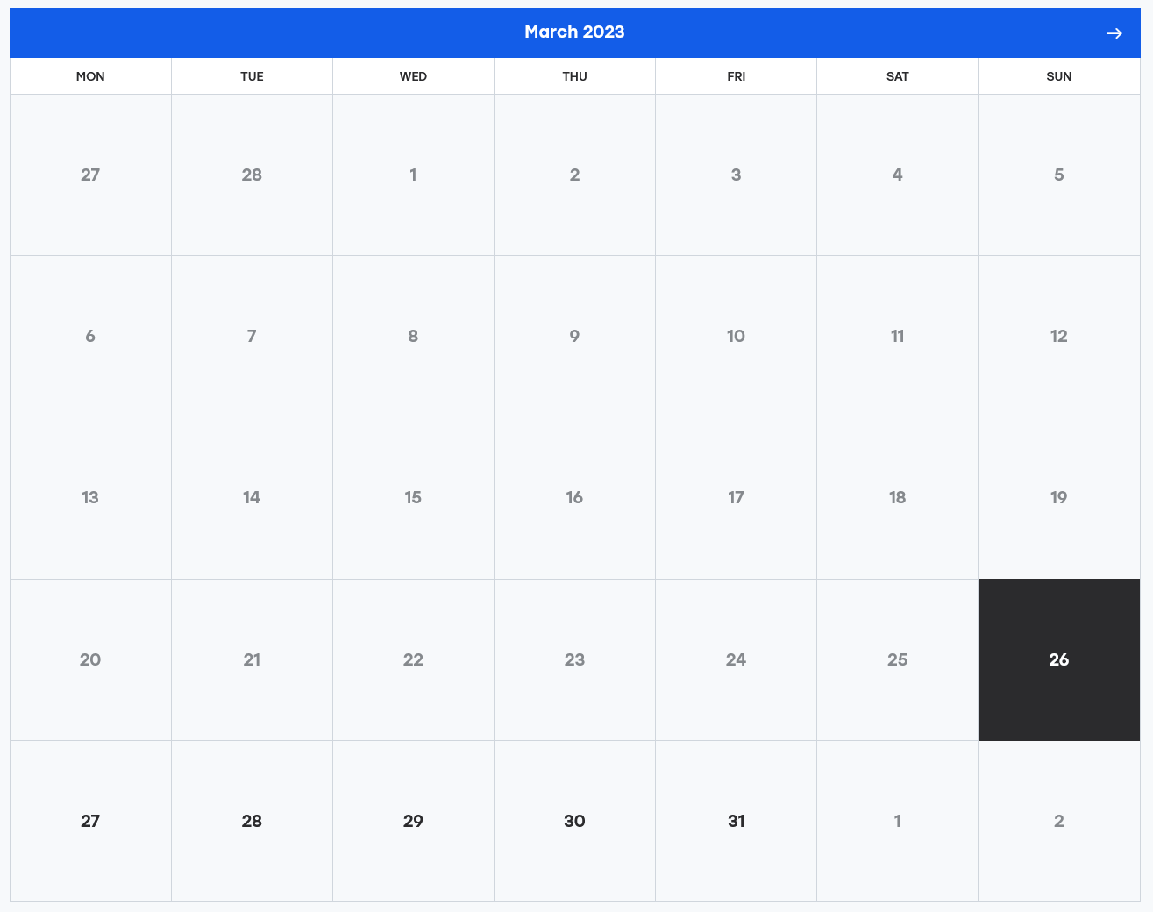1153x912 pixels.
Task: Click on date 19
Action: point(1059,497)
